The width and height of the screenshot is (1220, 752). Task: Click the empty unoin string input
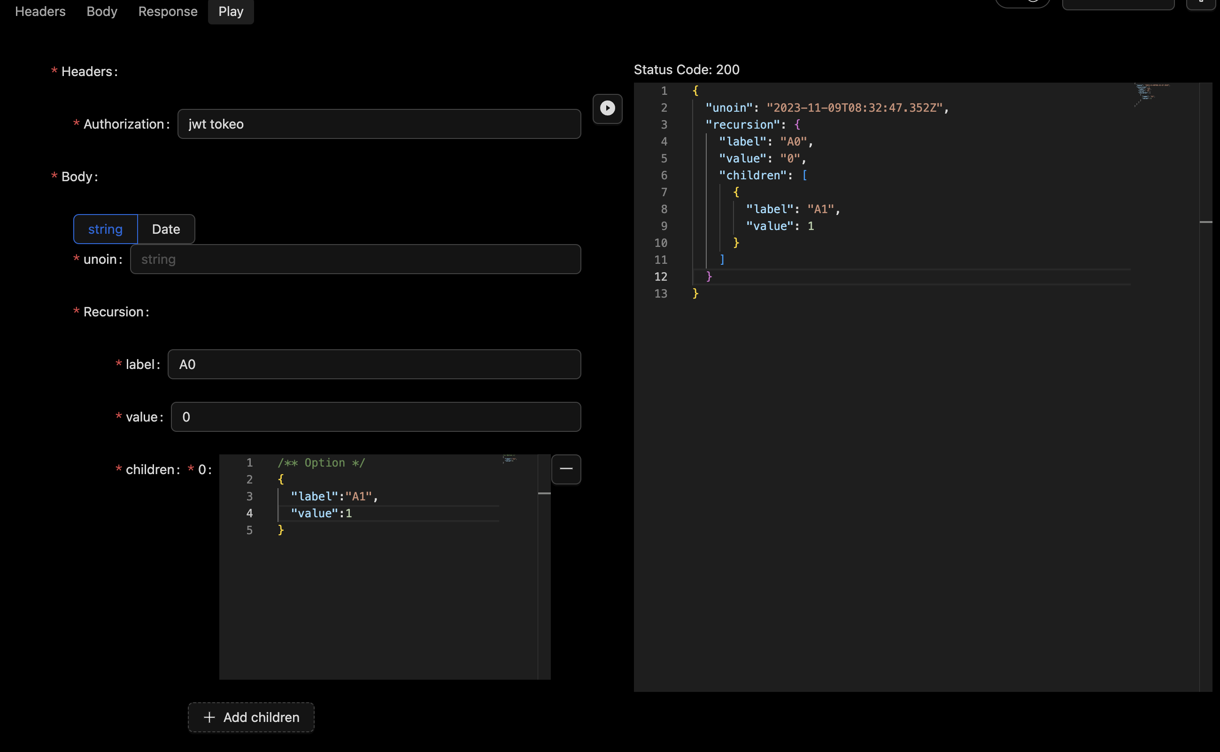coord(355,259)
